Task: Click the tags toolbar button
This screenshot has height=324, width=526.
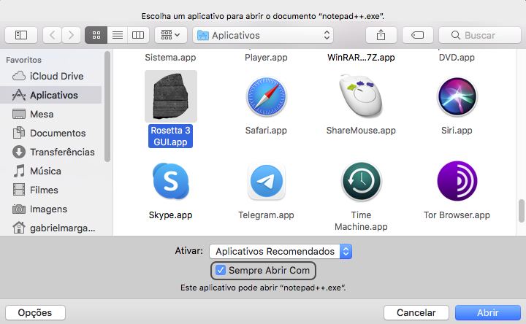Action: coord(418,35)
